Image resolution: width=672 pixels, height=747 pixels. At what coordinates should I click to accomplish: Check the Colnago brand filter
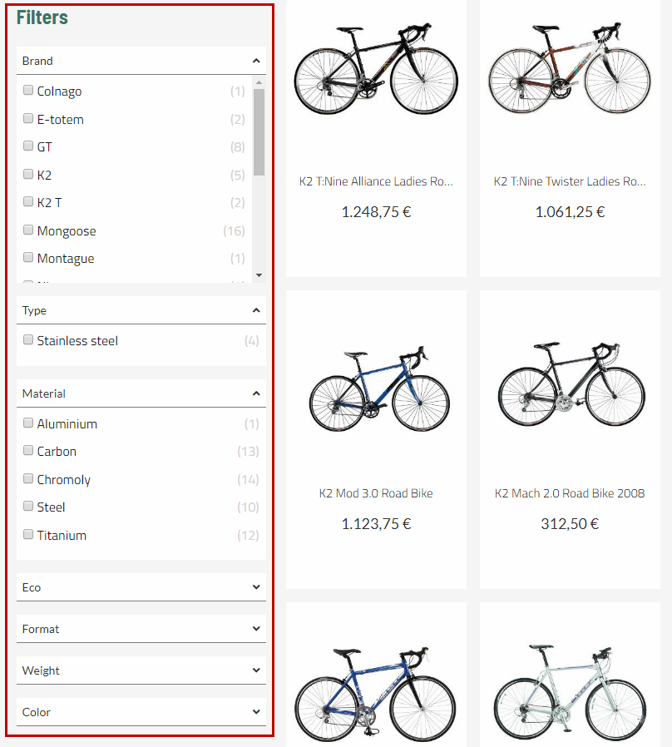click(28, 90)
